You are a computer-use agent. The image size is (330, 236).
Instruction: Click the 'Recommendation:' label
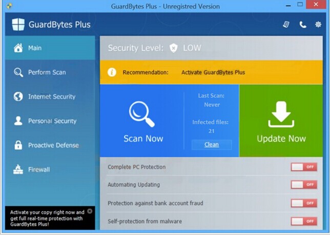point(146,72)
